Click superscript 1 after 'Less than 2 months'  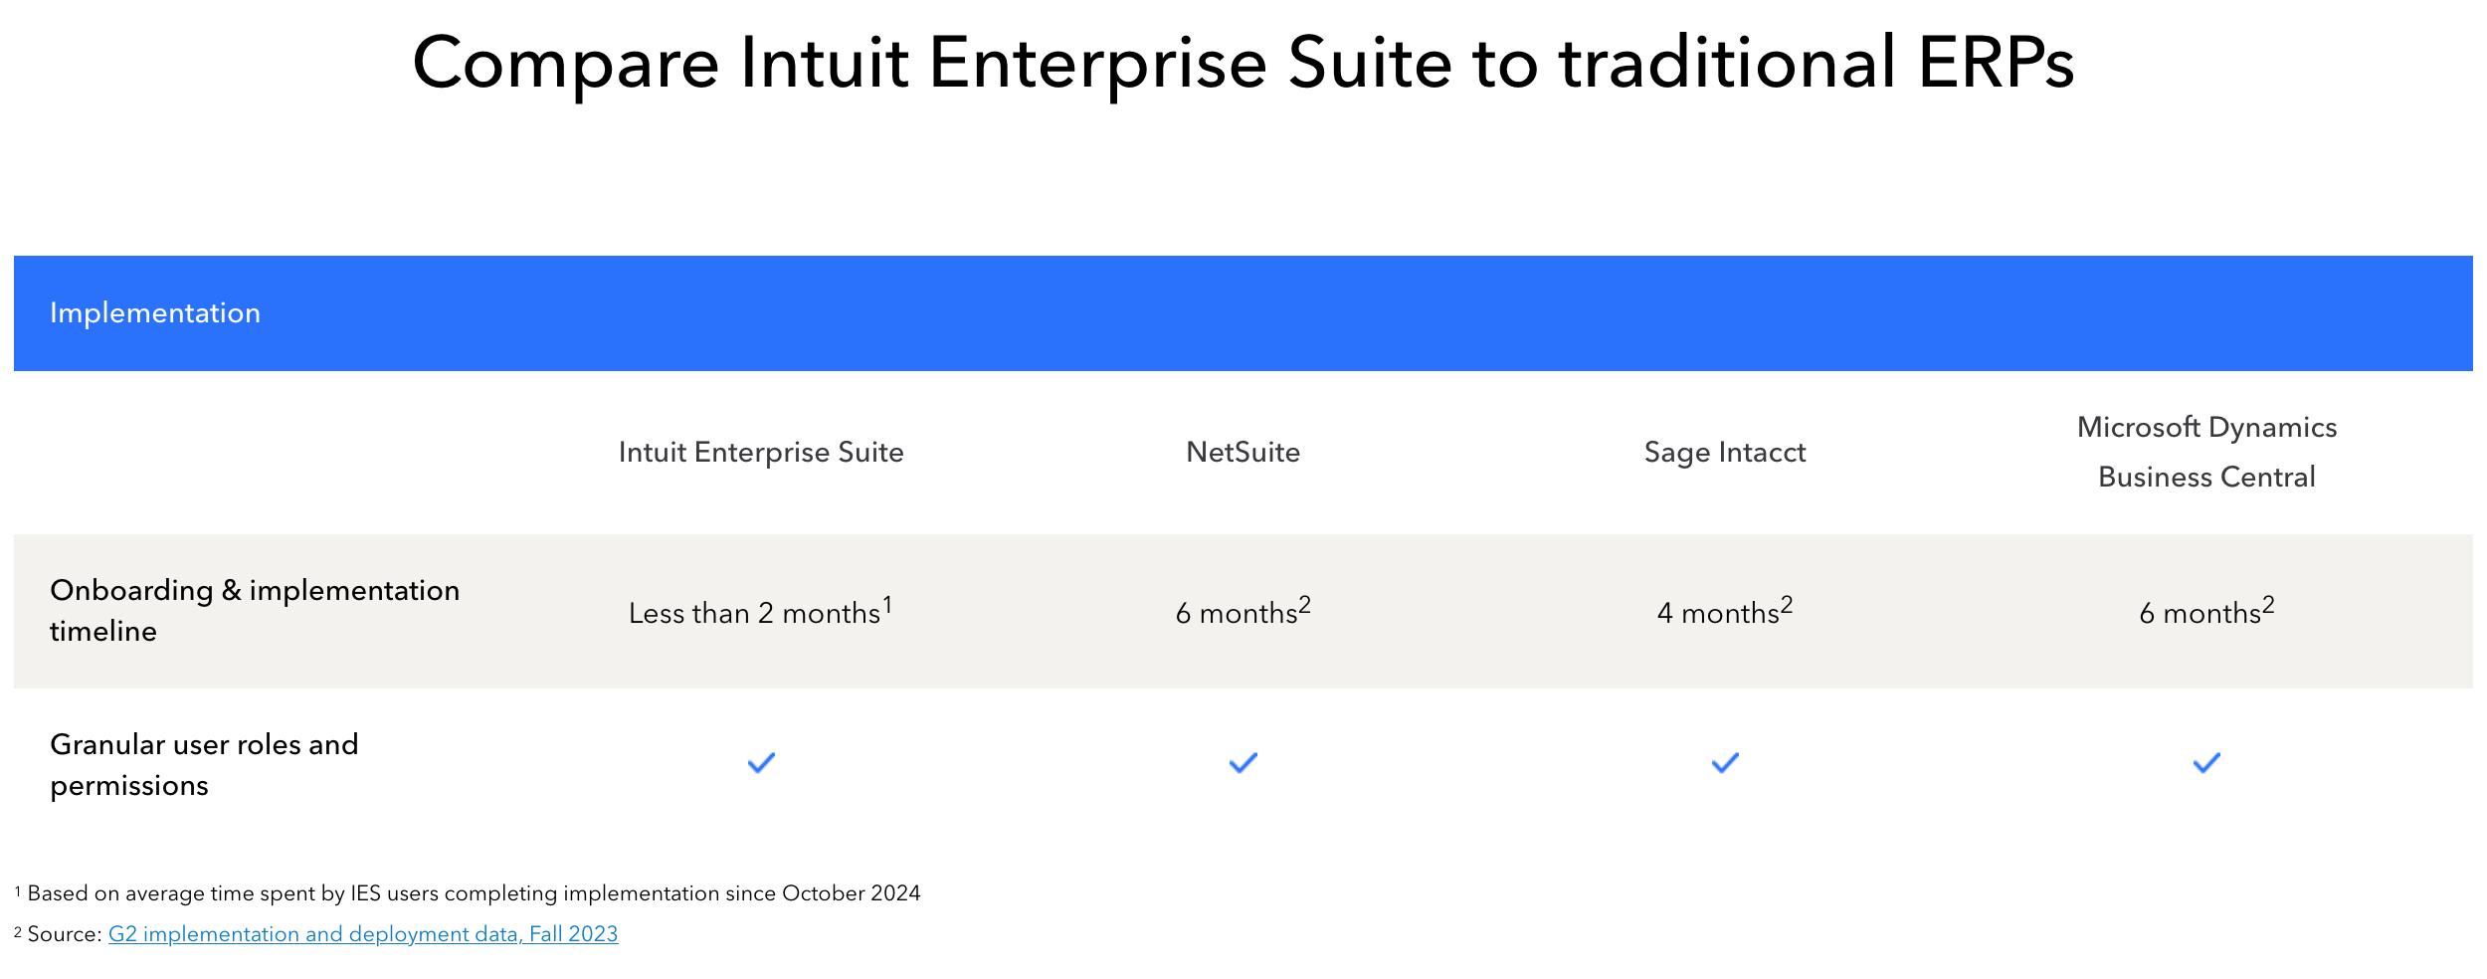pos(887,604)
